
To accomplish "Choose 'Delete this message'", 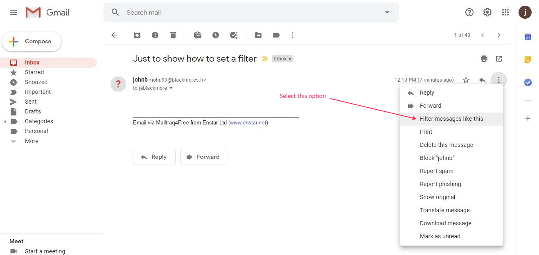I will click(451, 145).
